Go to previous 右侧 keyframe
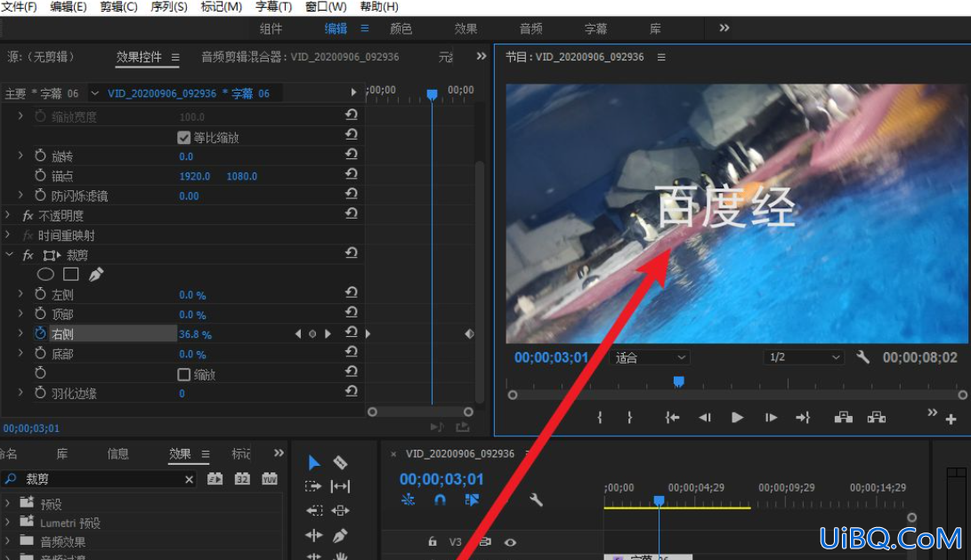 pyautogui.click(x=298, y=333)
